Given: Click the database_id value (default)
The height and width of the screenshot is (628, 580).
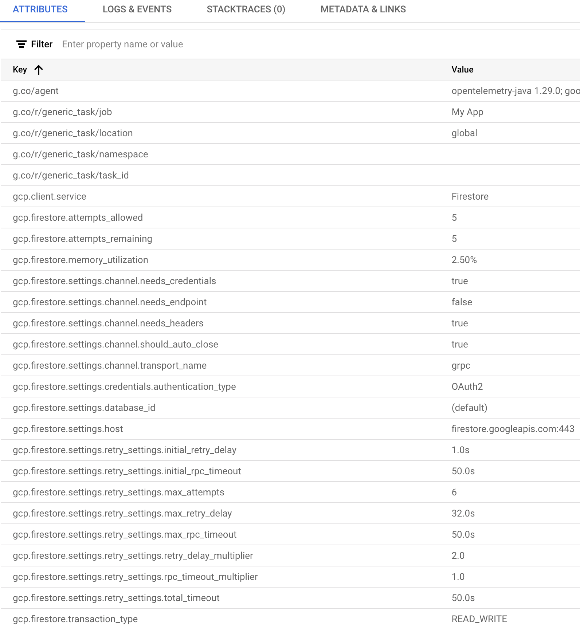Looking at the screenshot, I should click(469, 408).
